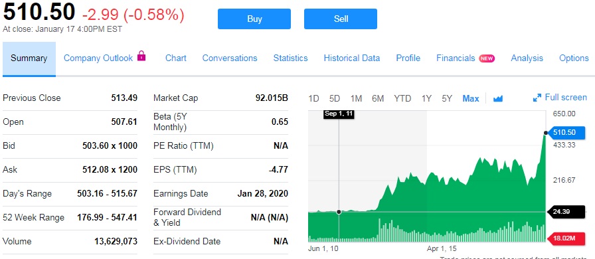This screenshot has height=259, width=595.
Task: Click the chart endpoint dot at 510.50
Action: point(546,133)
